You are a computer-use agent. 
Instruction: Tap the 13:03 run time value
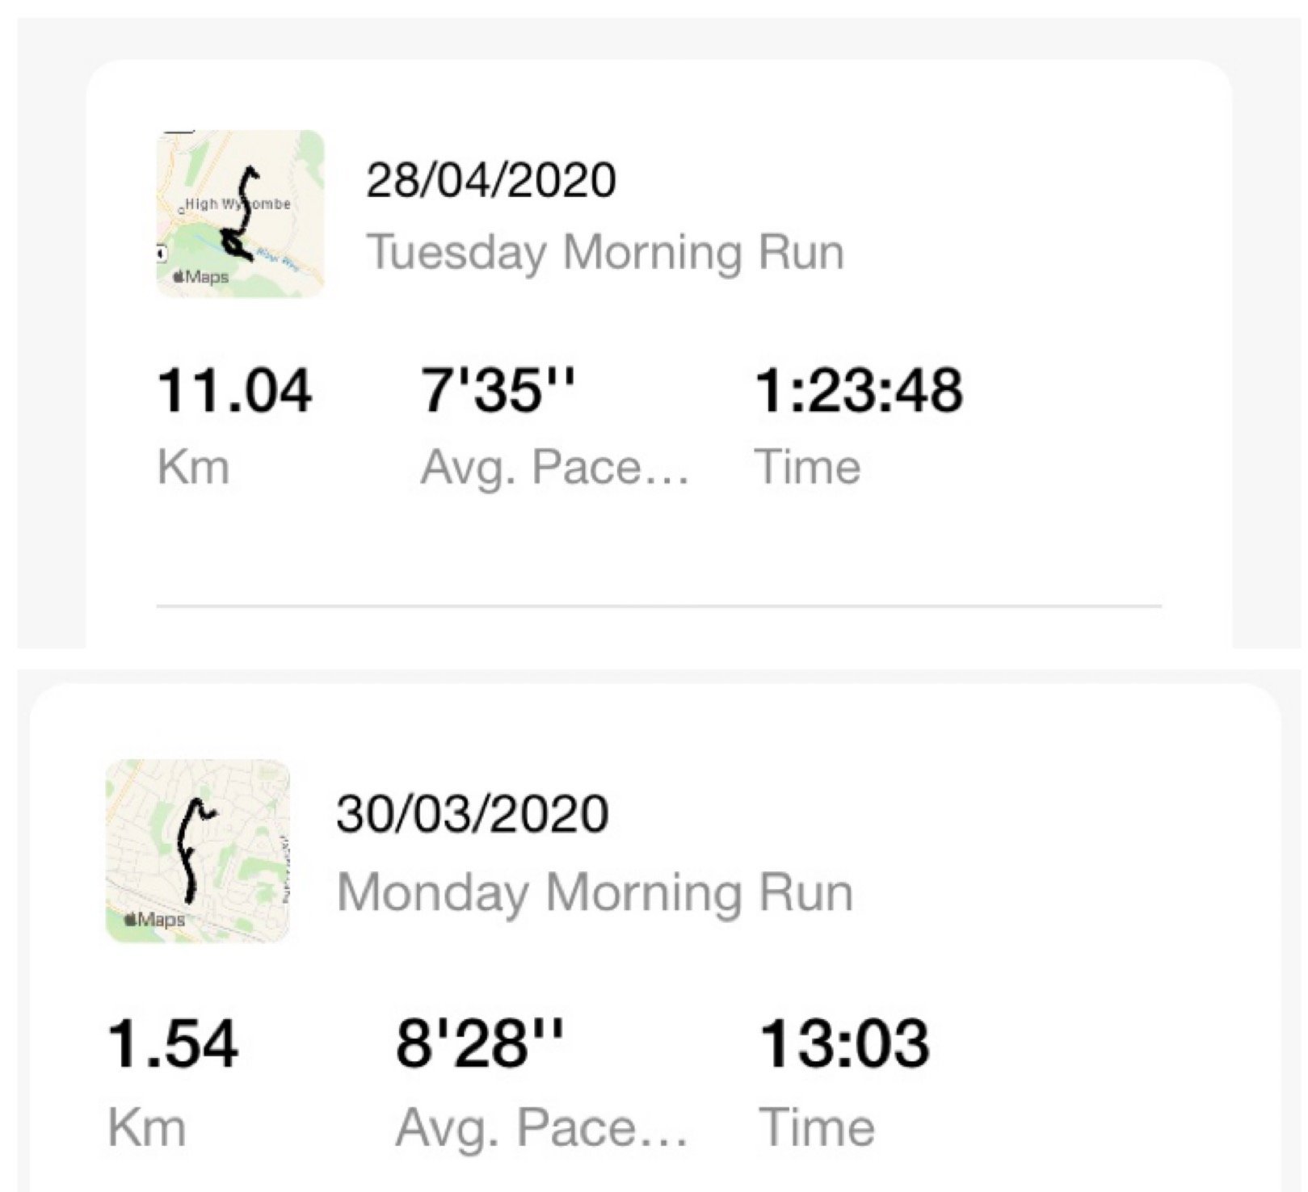(x=844, y=1043)
